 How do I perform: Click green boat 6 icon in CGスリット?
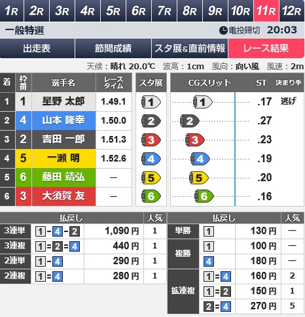pyautogui.click(x=204, y=196)
